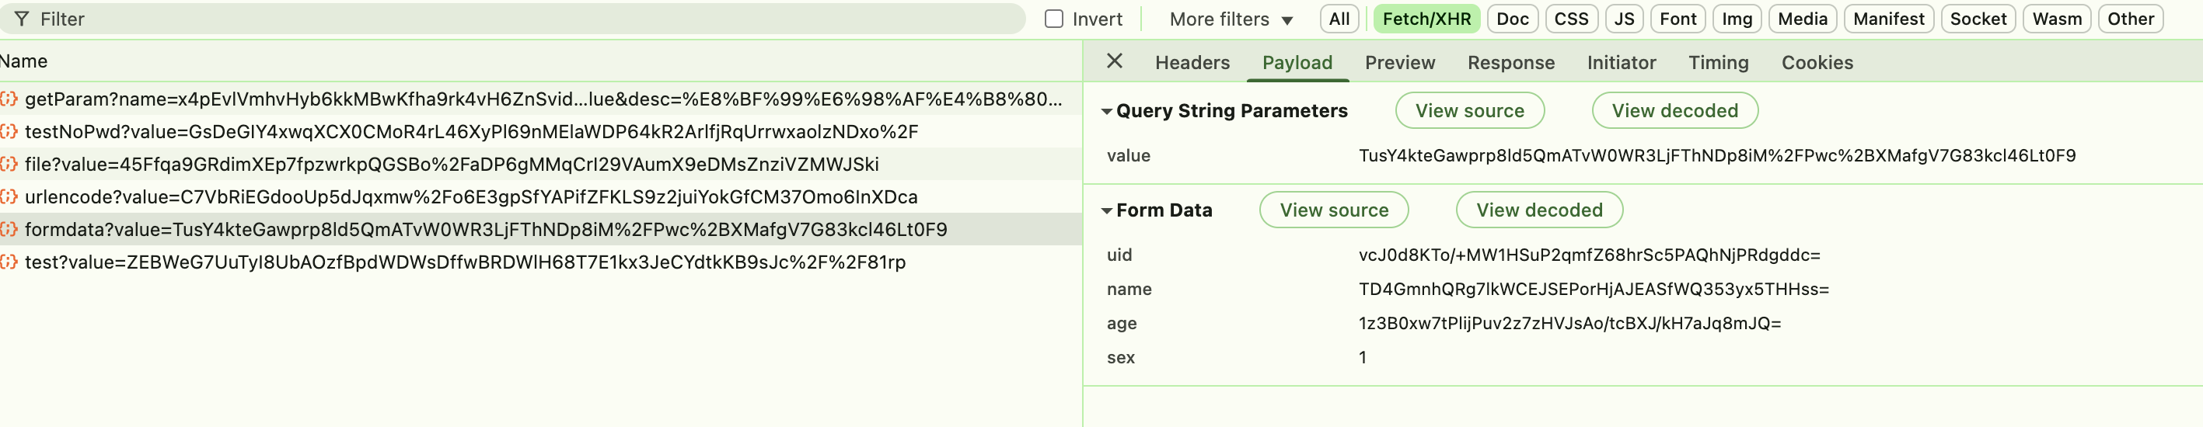Click View source for Query String Parameters

[1468, 111]
